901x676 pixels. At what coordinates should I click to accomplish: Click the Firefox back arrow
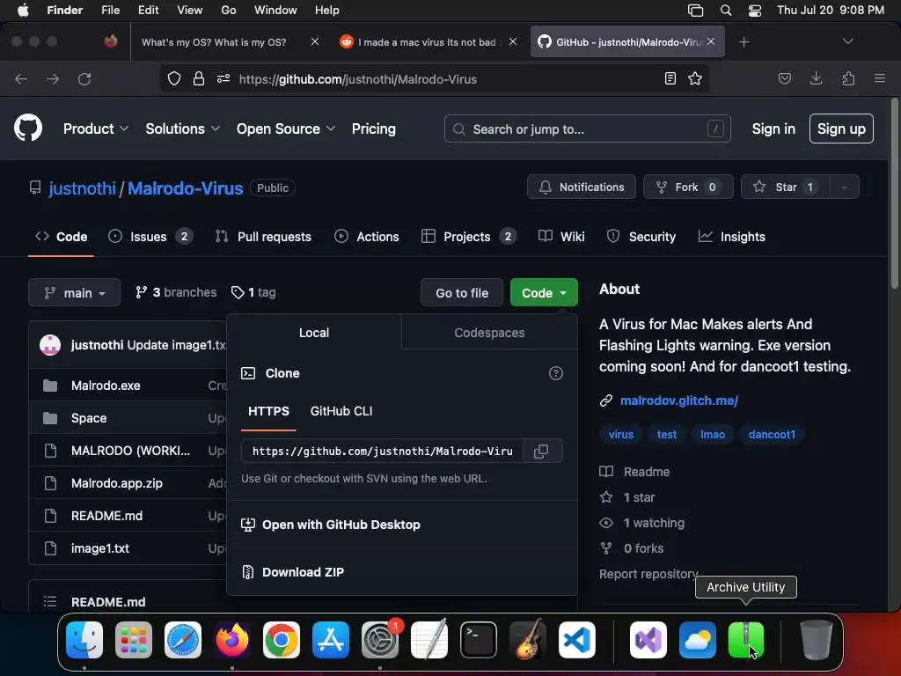(x=21, y=78)
